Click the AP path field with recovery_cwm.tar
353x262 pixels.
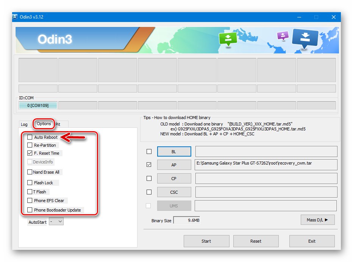(x=266, y=165)
